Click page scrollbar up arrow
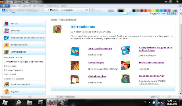Screen dimensions: 182x106 click(x=181, y=14)
